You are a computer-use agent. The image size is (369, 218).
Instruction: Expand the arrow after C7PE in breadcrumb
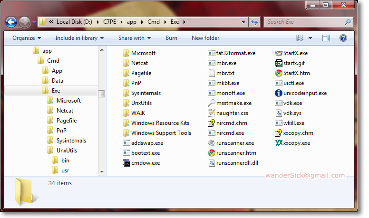pyautogui.click(x=121, y=22)
